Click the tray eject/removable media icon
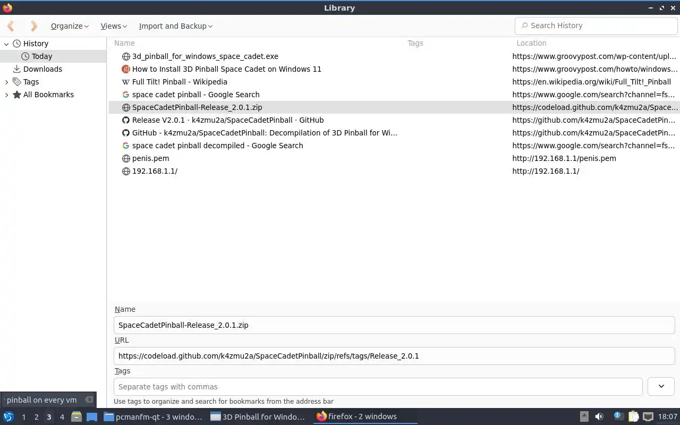 pyautogui.click(x=584, y=416)
